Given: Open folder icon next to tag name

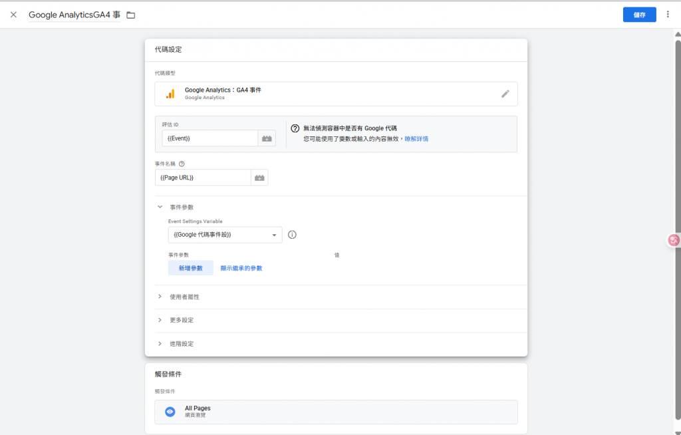Looking at the screenshot, I should click(131, 15).
